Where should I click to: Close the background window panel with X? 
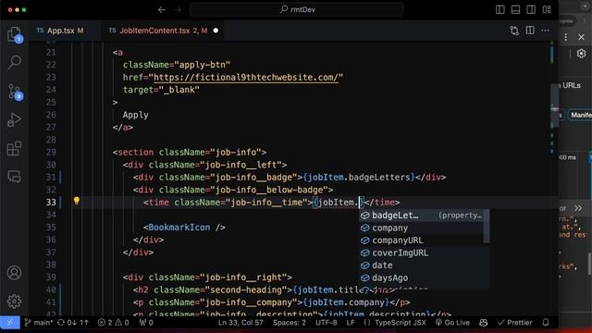(x=581, y=37)
